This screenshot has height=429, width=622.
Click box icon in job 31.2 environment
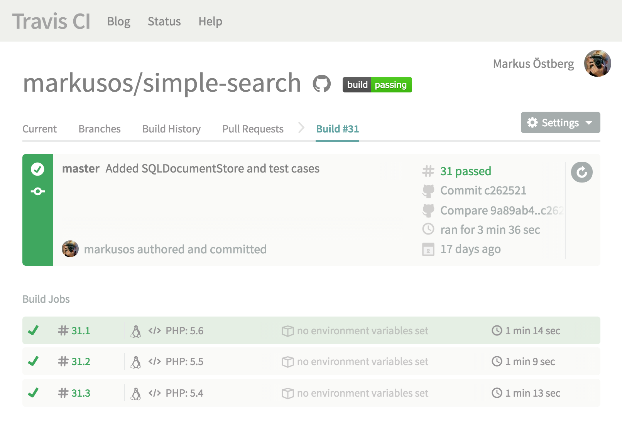(288, 362)
